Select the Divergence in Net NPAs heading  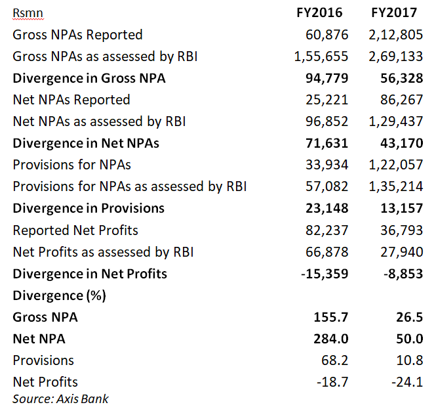(86, 143)
